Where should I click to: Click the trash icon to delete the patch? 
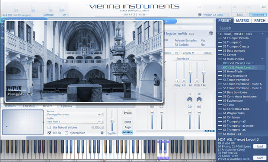(211, 33)
